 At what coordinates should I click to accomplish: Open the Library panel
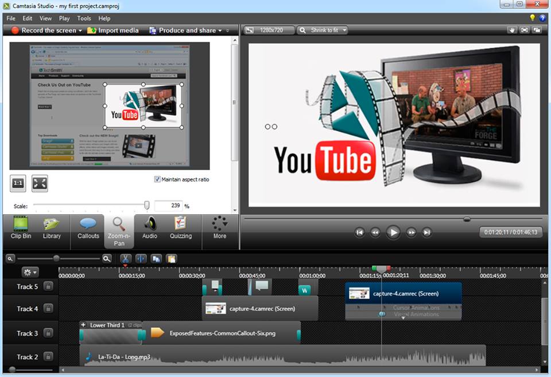coord(52,227)
